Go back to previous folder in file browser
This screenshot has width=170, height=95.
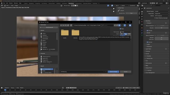point(61,25)
